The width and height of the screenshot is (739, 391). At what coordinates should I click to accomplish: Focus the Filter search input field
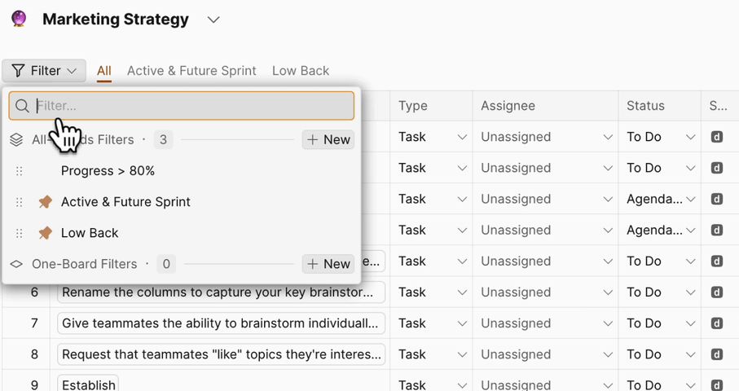pyautogui.click(x=191, y=106)
